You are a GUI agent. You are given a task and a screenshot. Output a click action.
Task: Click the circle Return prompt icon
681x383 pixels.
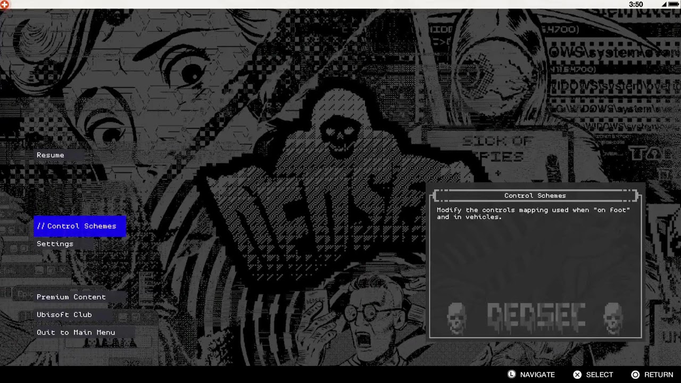635,374
